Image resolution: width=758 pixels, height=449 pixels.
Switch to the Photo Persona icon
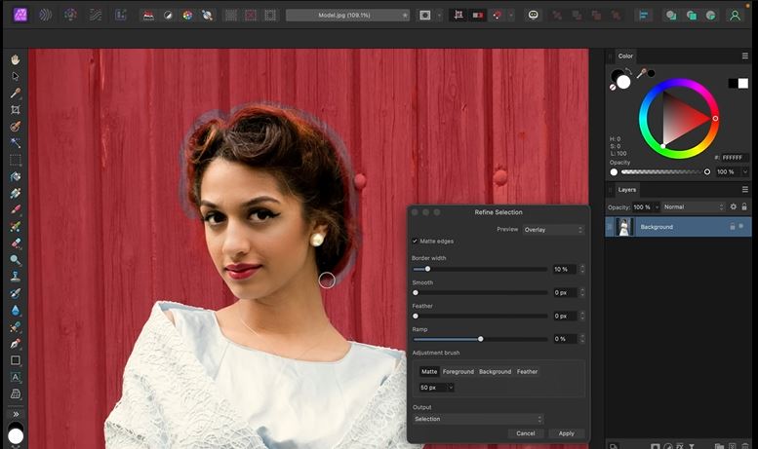[x=20, y=15]
